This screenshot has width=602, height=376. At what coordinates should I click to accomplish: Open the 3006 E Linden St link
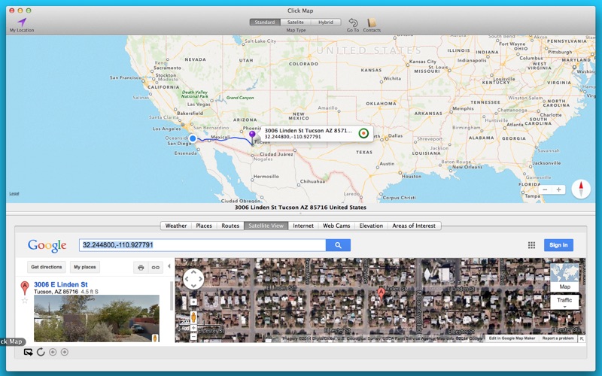[61, 284]
